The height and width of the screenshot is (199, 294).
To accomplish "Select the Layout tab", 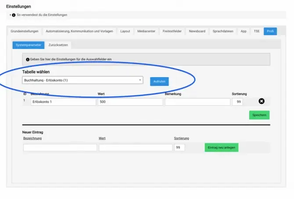I will (125, 31).
